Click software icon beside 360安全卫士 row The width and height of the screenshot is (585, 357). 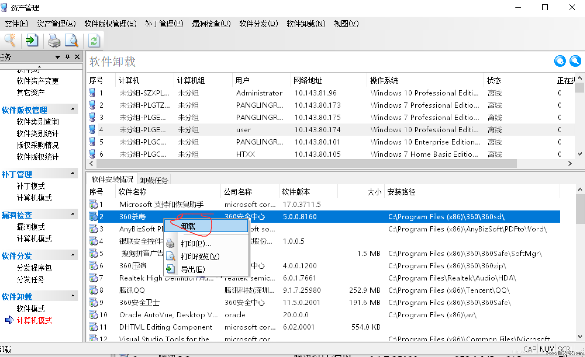[x=94, y=302]
